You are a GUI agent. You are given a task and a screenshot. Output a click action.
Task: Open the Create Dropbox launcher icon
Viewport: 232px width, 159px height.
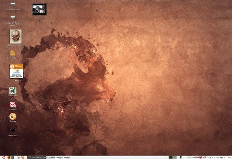tap(13, 5)
